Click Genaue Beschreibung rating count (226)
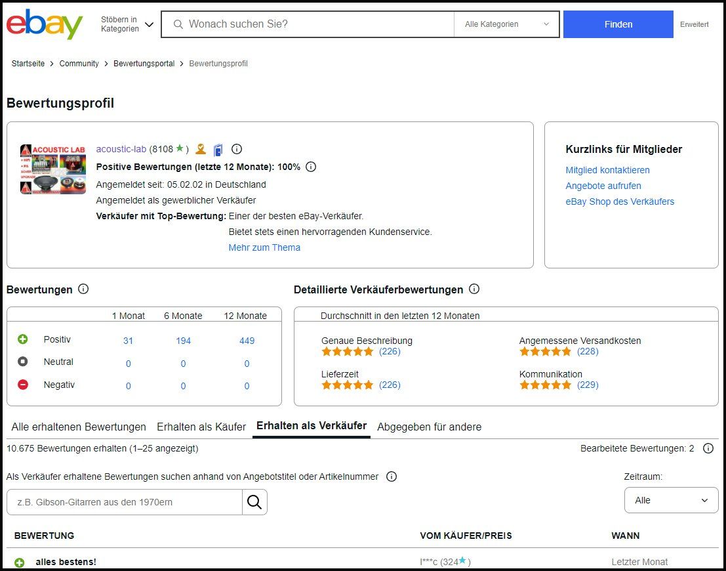The height and width of the screenshot is (571, 726). 390,351
